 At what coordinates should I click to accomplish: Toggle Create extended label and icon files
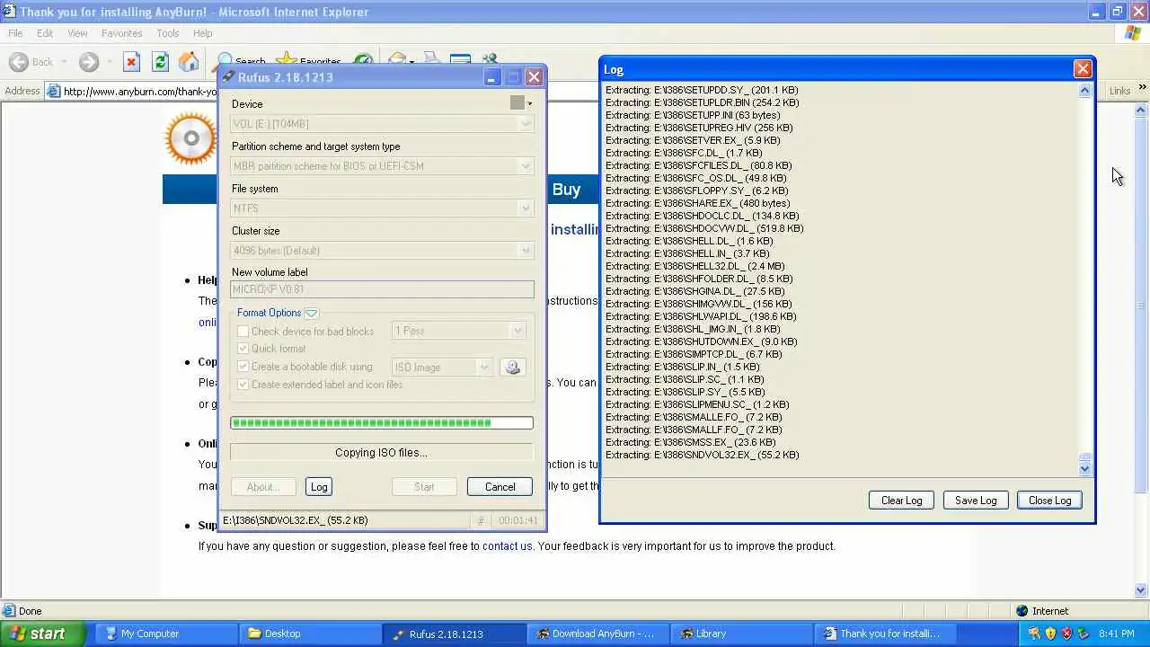tap(243, 385)
